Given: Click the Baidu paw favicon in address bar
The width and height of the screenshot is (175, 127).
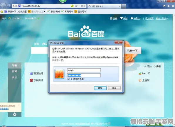Looking at the screenshot, I should [19, 6].
